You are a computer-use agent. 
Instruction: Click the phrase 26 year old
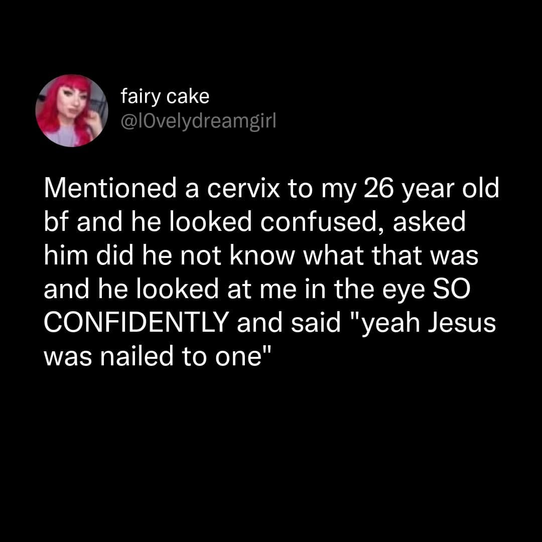click(432, 189)
